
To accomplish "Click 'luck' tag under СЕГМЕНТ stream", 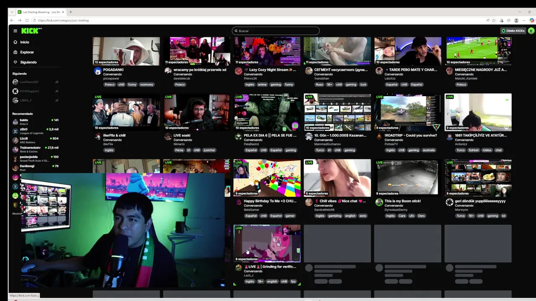I will pos(363,84).
